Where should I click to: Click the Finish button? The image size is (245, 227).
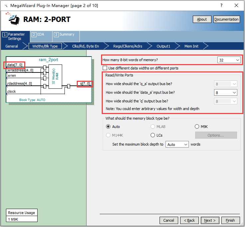click(x=231, y=220)
